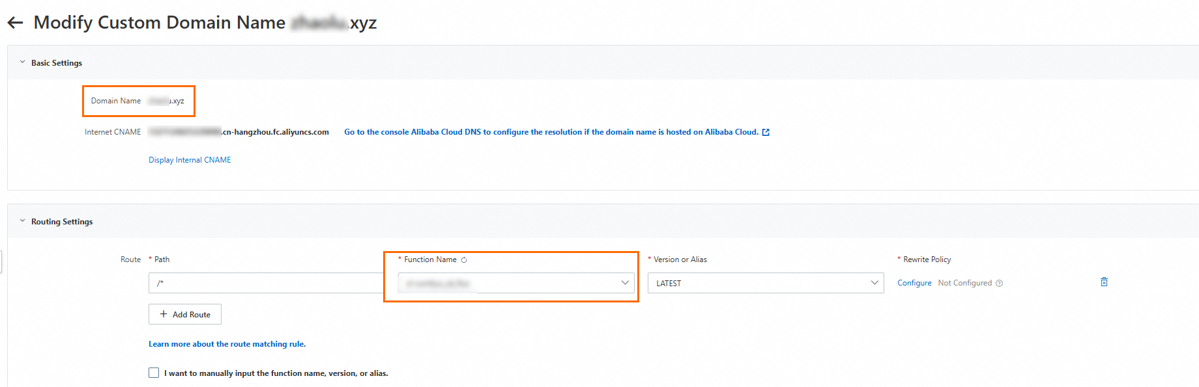Image resolution: width=1199 pixels, height=387 pixels.
Task: Click the Routing Settings header label
Action: (x=62, y=222)
